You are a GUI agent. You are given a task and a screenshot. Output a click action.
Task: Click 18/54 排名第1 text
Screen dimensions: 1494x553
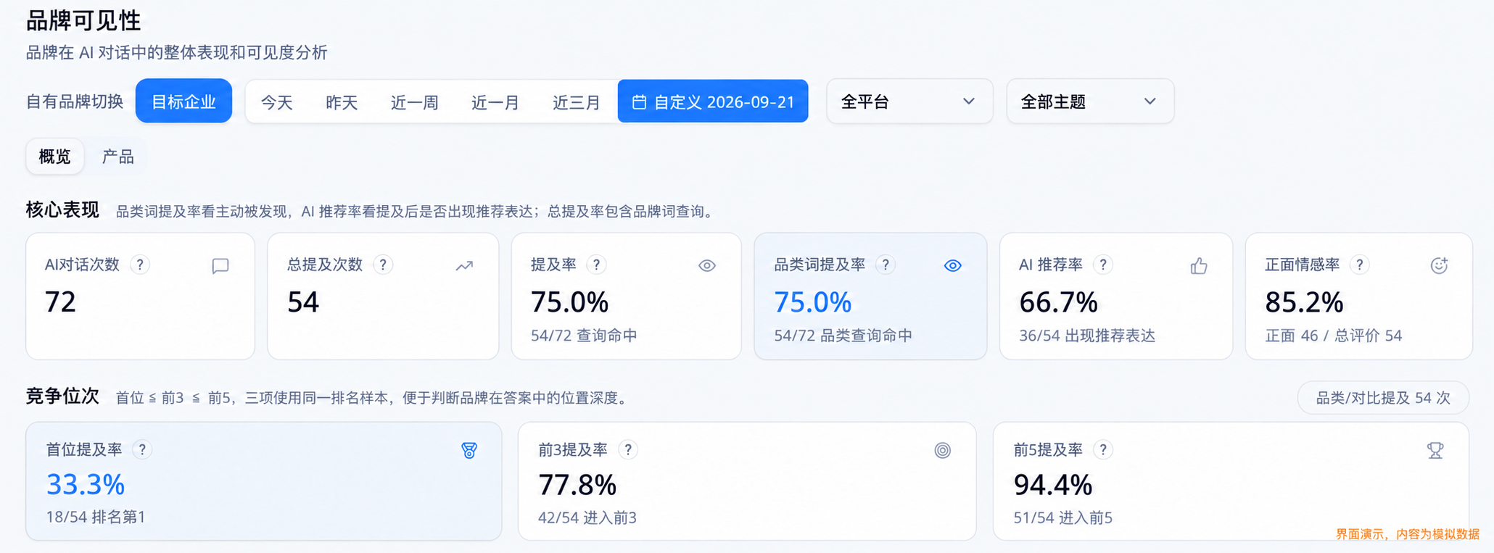(x=96, y=517)
